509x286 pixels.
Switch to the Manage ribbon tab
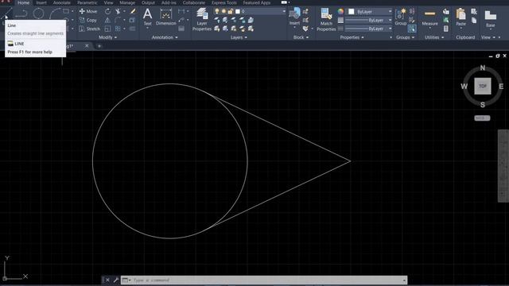click(127, 2)
